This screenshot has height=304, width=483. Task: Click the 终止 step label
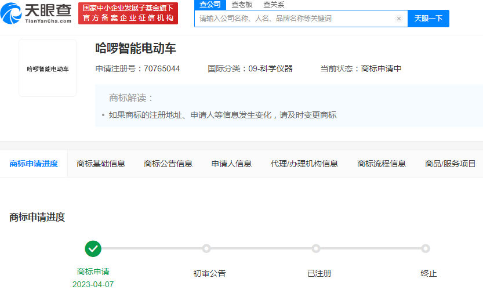(x=428, y=273)
